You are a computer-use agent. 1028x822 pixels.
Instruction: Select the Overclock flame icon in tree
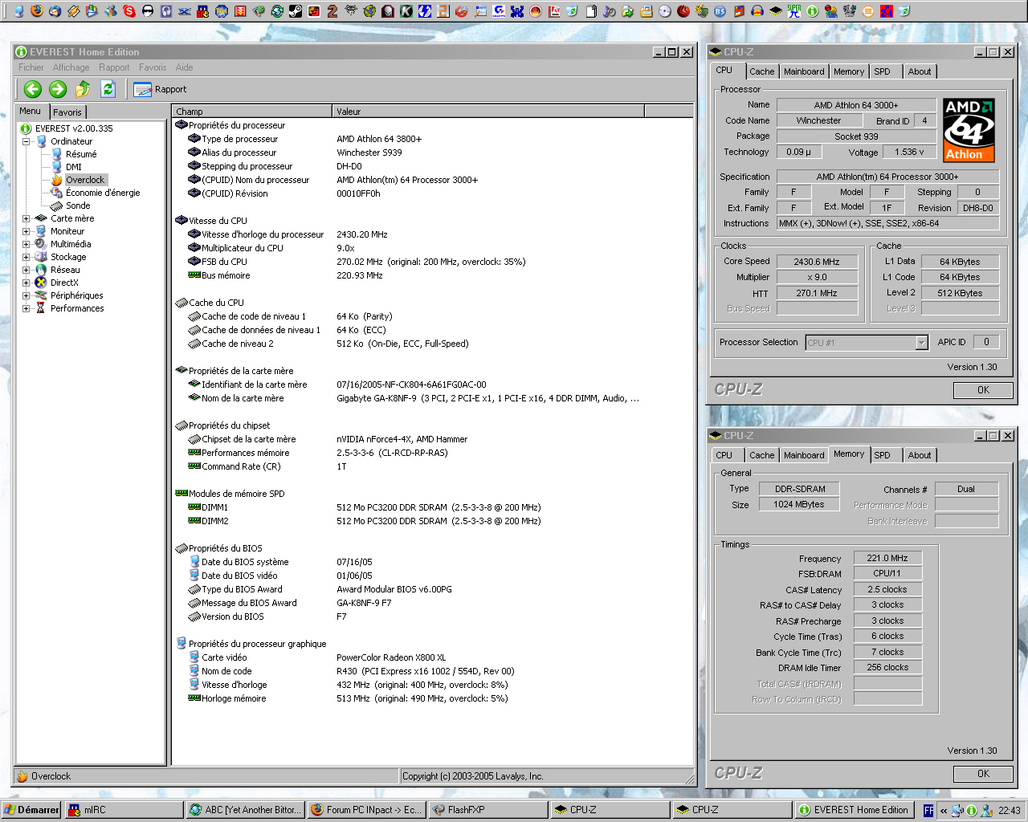[56, 180]
